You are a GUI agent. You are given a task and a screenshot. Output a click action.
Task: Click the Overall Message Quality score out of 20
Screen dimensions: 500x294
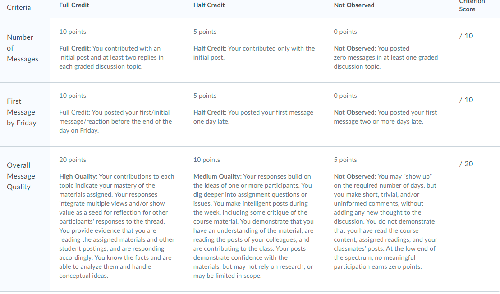(466, 164)
